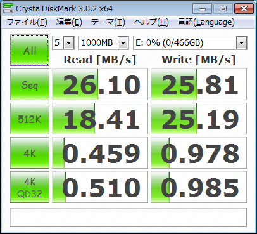Click the 512K read result 18.41
Viewport: 257px width, 234px height.
(x=100, y=119)
